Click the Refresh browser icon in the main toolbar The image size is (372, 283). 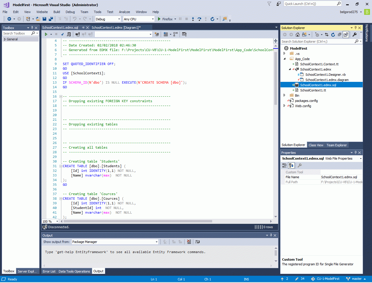tap(212, 19)
